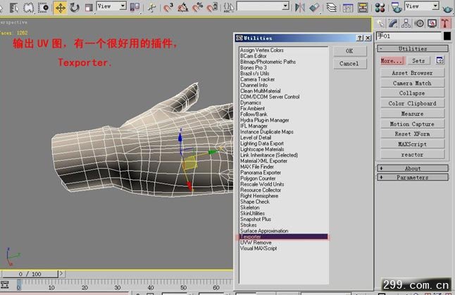
Task: Open the Material Editor
Action: click(380, 7)
